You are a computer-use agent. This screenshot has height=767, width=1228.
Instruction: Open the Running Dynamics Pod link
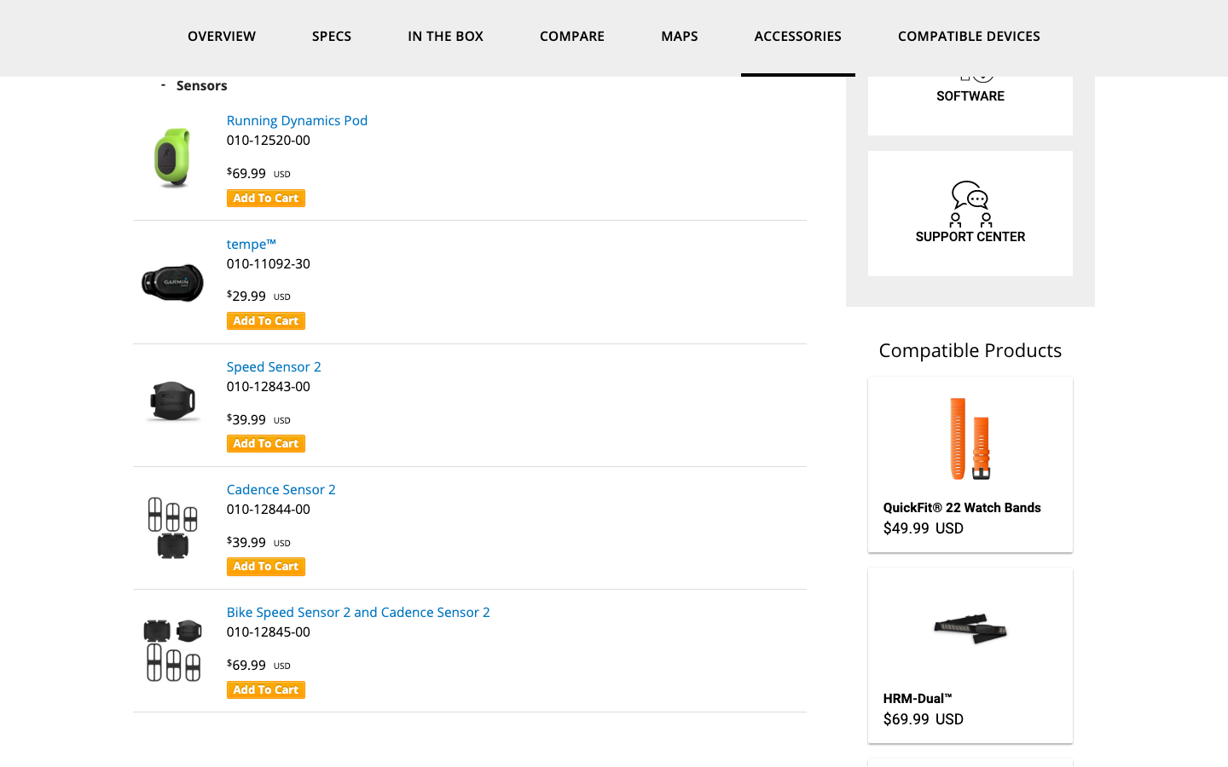(297, 120)
